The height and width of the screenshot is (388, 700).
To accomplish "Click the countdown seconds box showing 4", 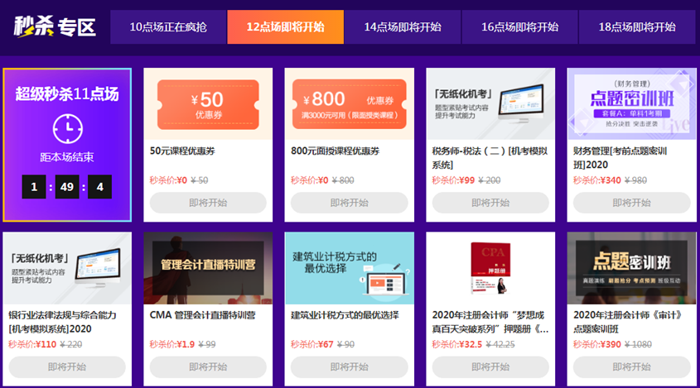I will tap(100, 187).
